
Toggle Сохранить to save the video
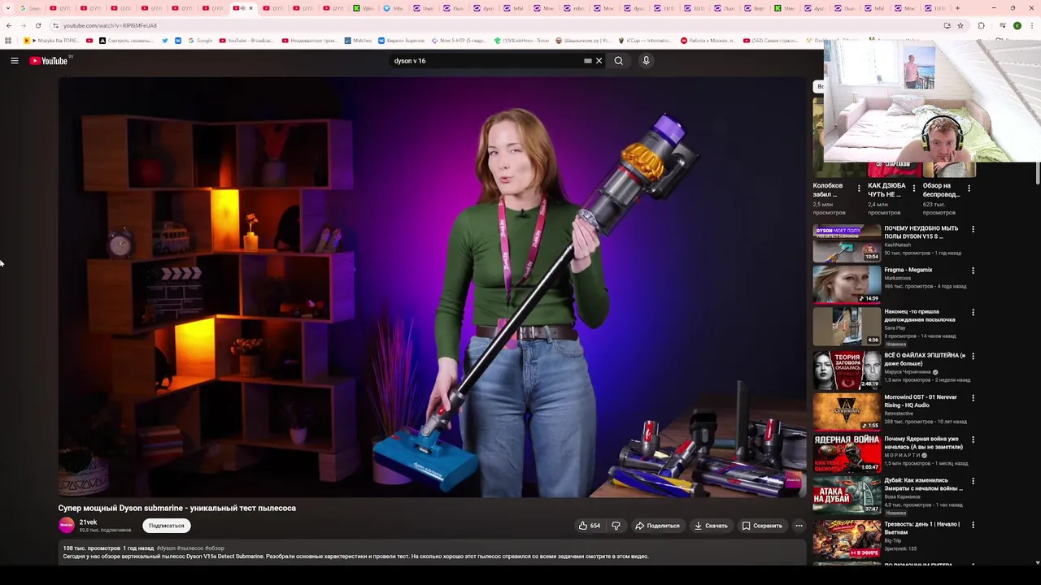click(x=762, y=526)
